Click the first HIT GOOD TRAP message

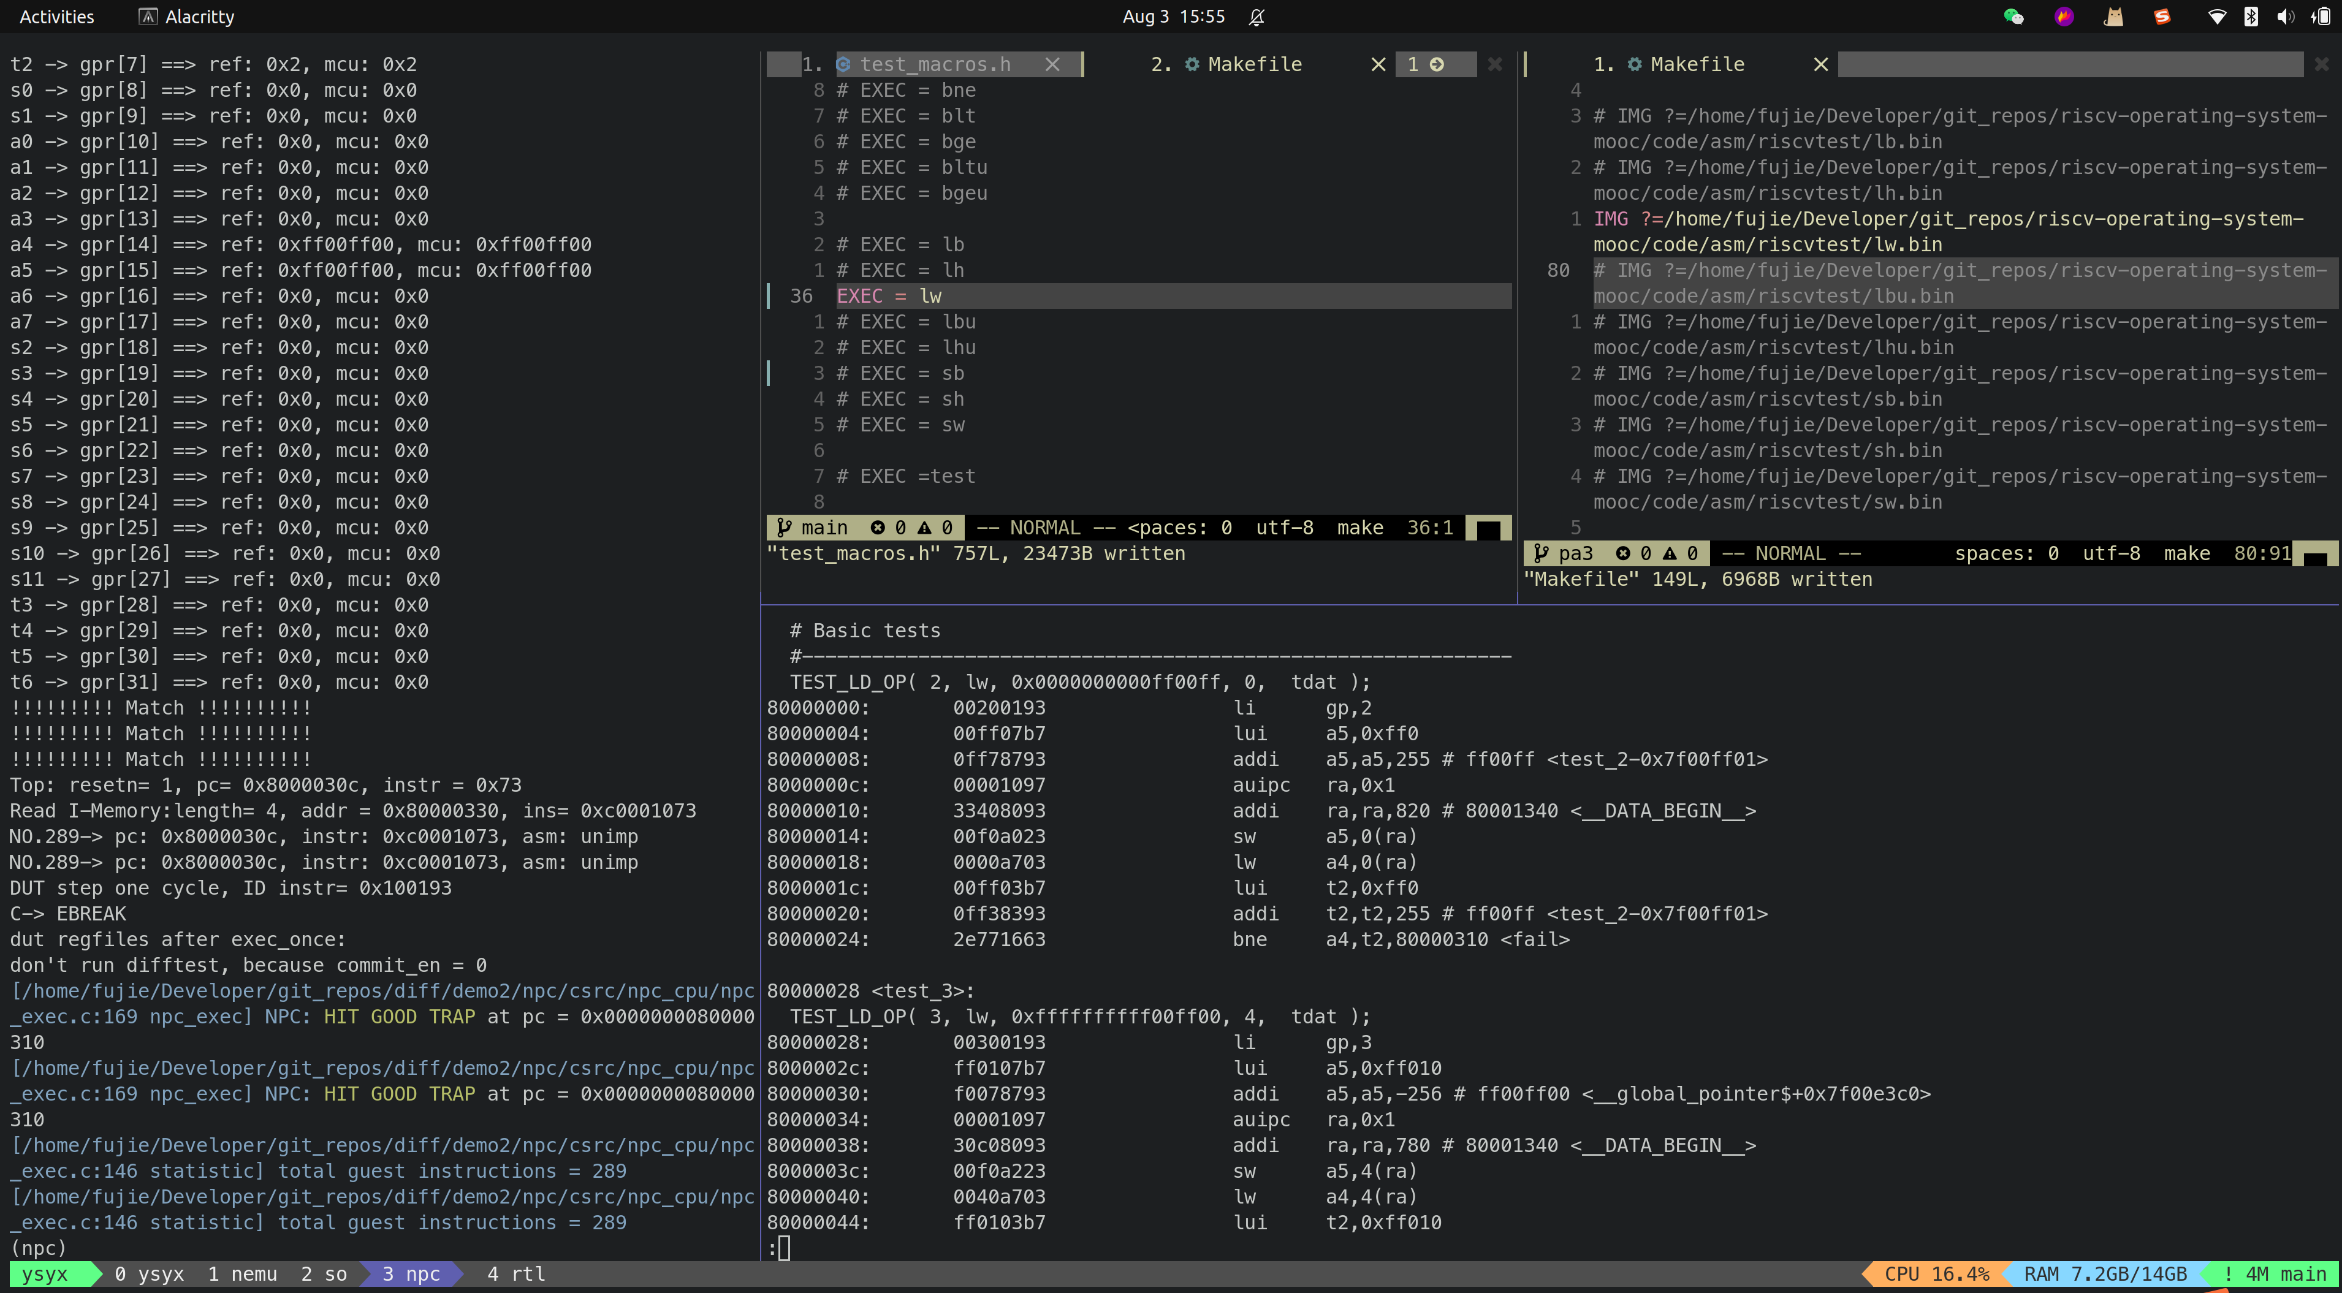click(x=399, y=1017)
